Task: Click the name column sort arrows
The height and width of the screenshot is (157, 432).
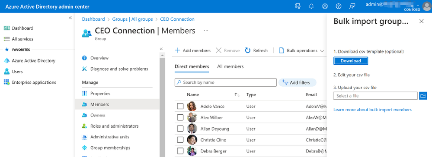Action: pyautogui.click(x=237, y=94)
